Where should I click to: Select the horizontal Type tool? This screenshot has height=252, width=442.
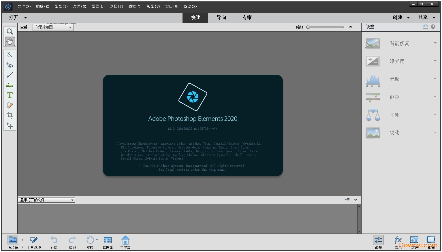[x=10, y=95]
